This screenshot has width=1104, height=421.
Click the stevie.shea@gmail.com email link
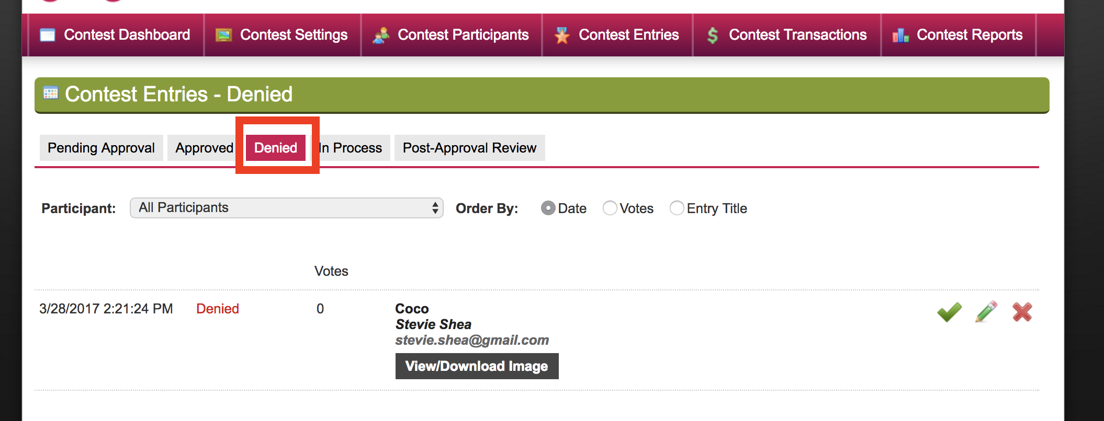coord(472,340)
